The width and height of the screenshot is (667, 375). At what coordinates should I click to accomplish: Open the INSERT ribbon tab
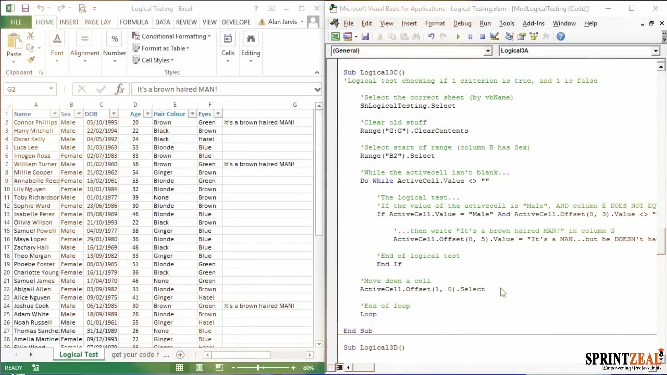tap(69, 22)
